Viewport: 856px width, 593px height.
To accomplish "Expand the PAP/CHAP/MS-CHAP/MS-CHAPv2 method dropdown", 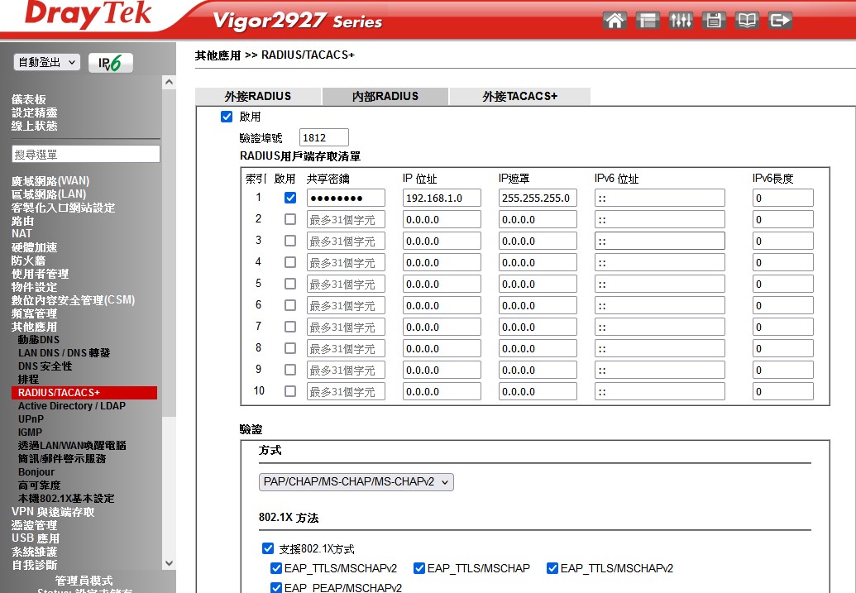I will 356,481.
